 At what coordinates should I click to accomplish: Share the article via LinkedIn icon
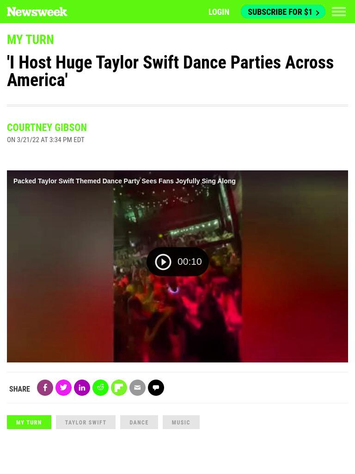82,387
